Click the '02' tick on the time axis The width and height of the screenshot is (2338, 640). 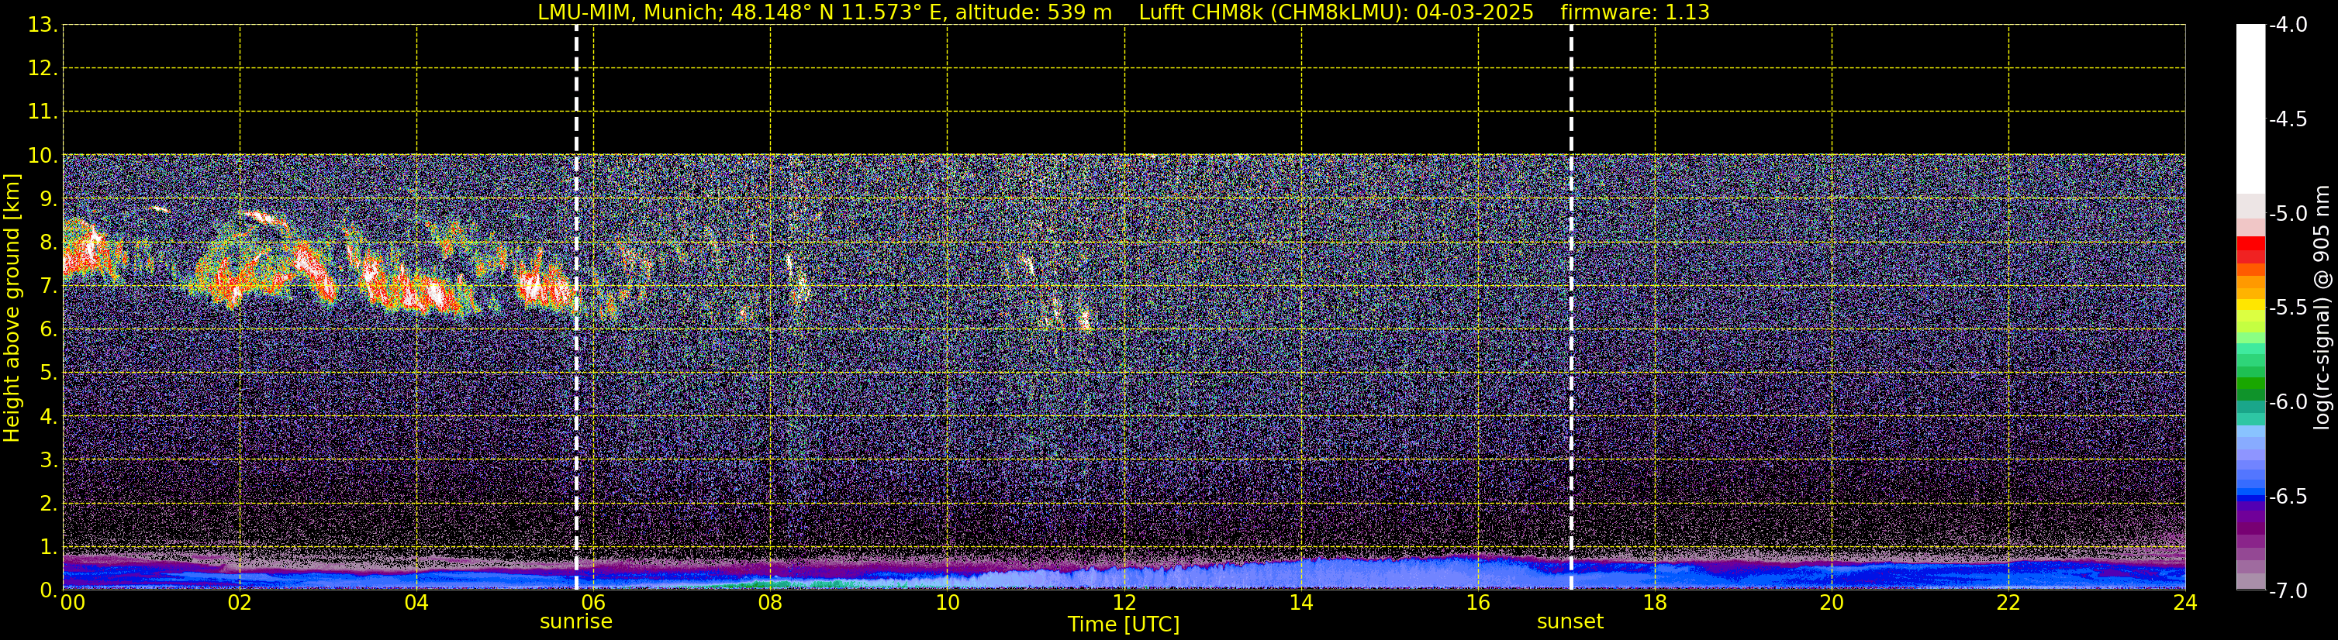240,603
